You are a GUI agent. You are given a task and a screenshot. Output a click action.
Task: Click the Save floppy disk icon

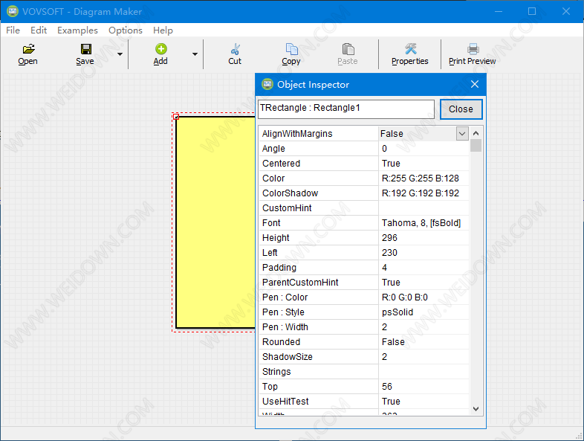(x=85, y=49)
